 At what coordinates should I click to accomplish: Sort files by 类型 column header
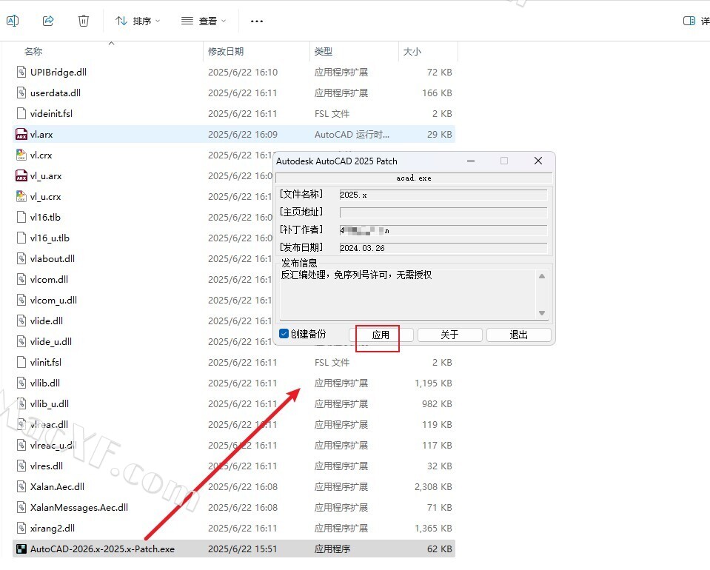[x=324, y=52]
